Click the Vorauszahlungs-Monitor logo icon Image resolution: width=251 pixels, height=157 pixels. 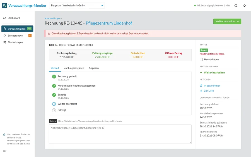(x=4, y=6)
